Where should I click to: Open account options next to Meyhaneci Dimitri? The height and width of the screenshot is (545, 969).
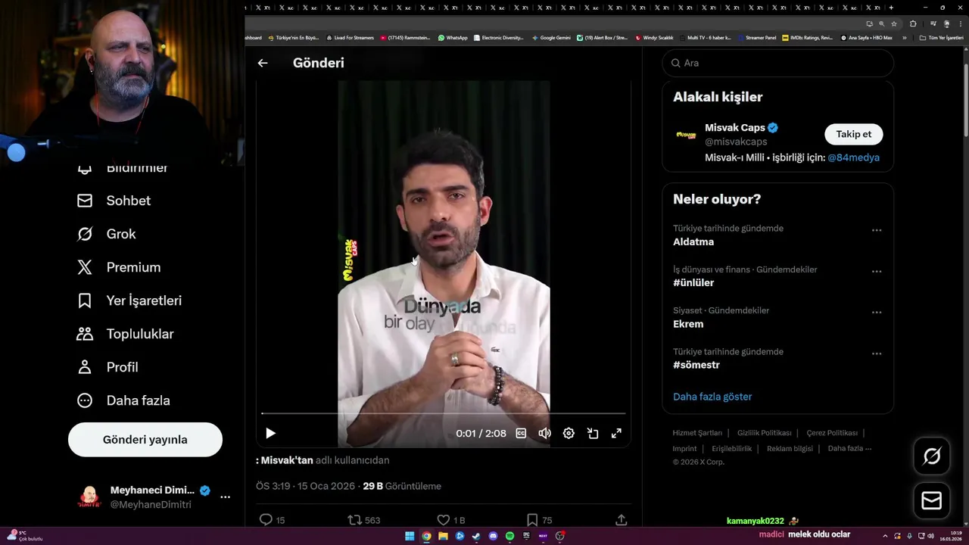click(225, 497)
